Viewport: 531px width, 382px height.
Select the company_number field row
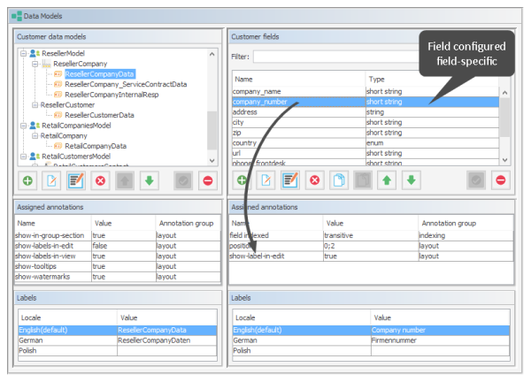pos(366,102)
